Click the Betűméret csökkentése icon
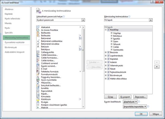The height and width of the screenshot is (119, 165). (38, 41)
